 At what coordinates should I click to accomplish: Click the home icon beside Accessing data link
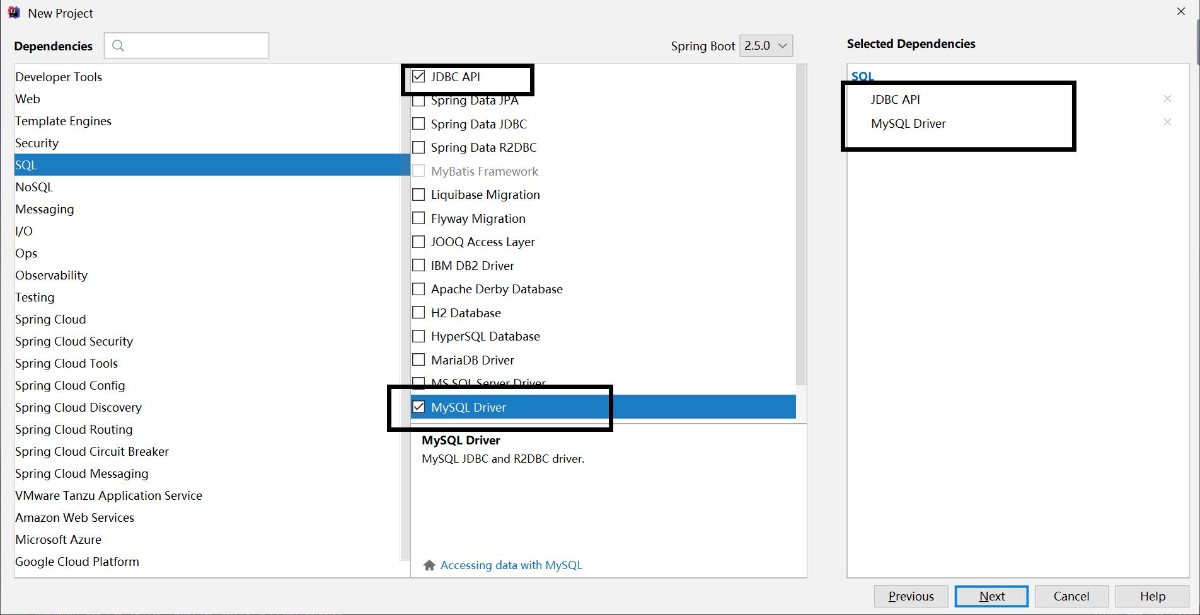(x=429, y=565)
